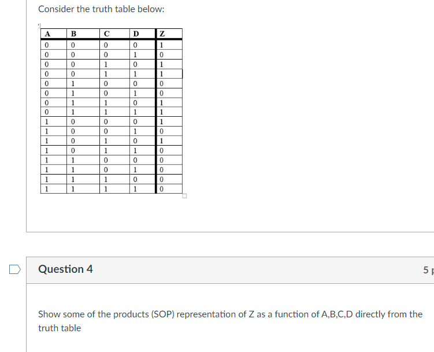Image resolution: width=434 pixels, height=352 pixels.
Task: Flag Question 4 with the bookmark icon
Action: 15,269
